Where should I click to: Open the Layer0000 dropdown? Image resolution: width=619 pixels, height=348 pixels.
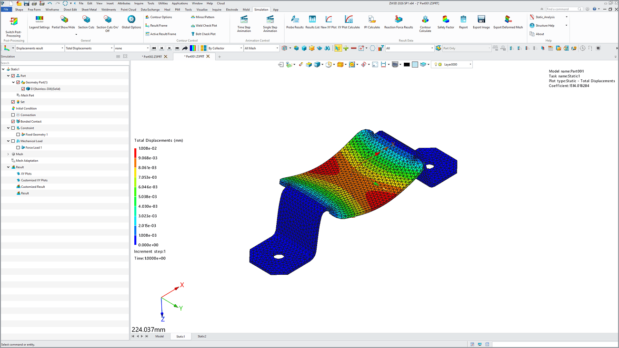[470, 65]
